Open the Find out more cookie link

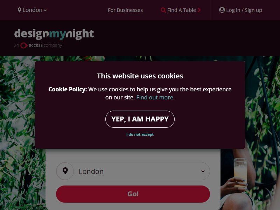155,97
